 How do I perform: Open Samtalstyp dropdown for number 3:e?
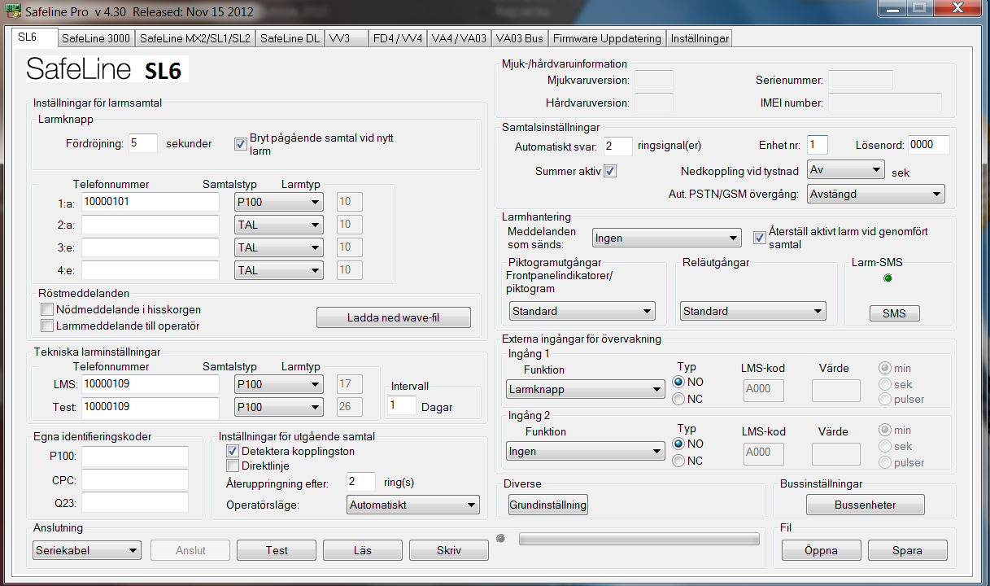[278, 247]
